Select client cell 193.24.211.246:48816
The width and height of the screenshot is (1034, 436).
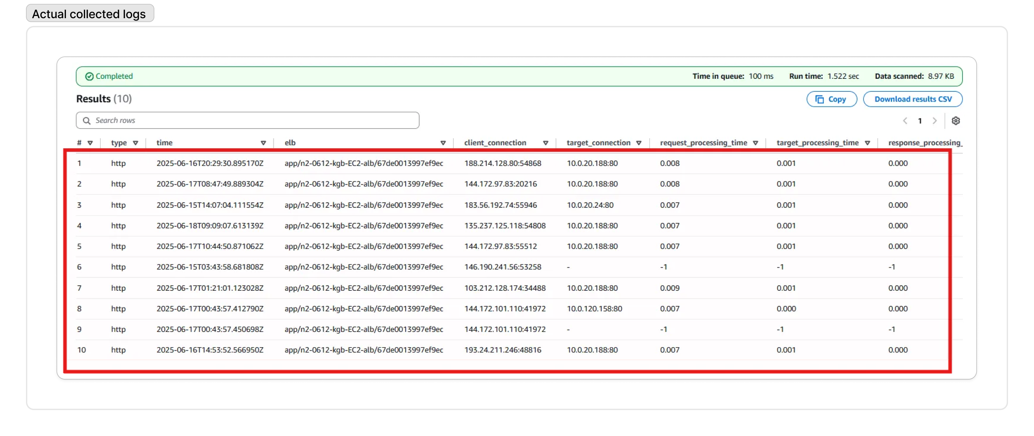tap(503, 350)
